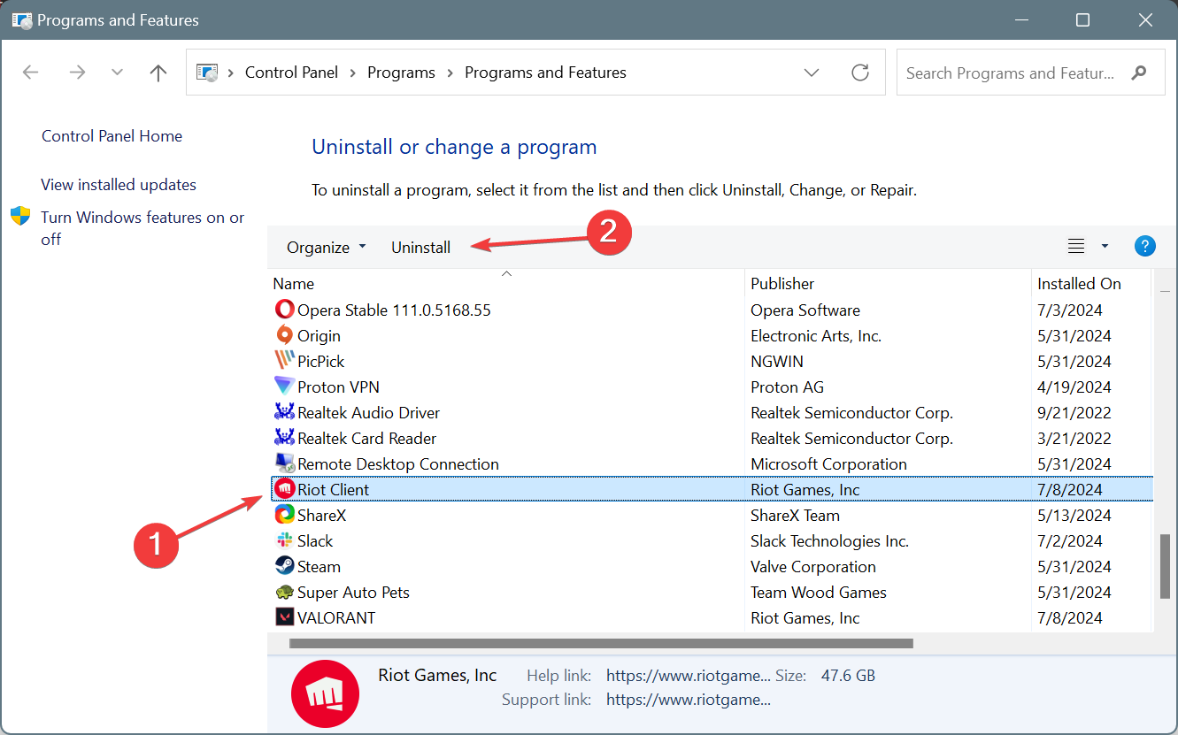Go back with the back arrow
Screen dimensions: 1178x735
click(31, 73)
